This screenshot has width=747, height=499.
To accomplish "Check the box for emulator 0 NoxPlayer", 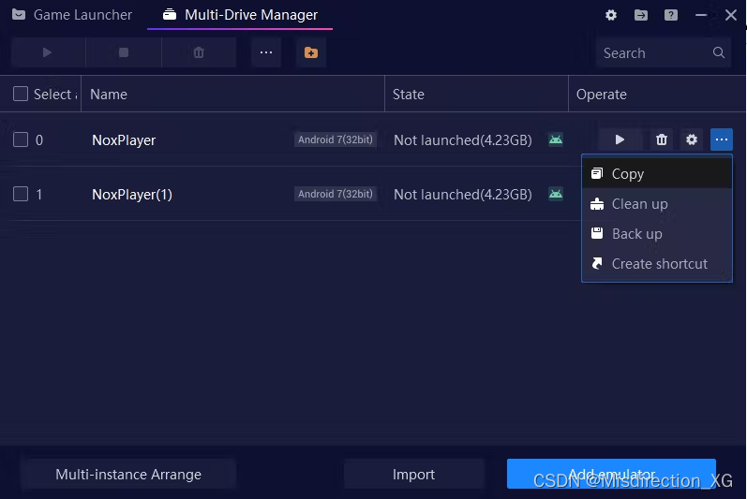I will click(21, 139).
